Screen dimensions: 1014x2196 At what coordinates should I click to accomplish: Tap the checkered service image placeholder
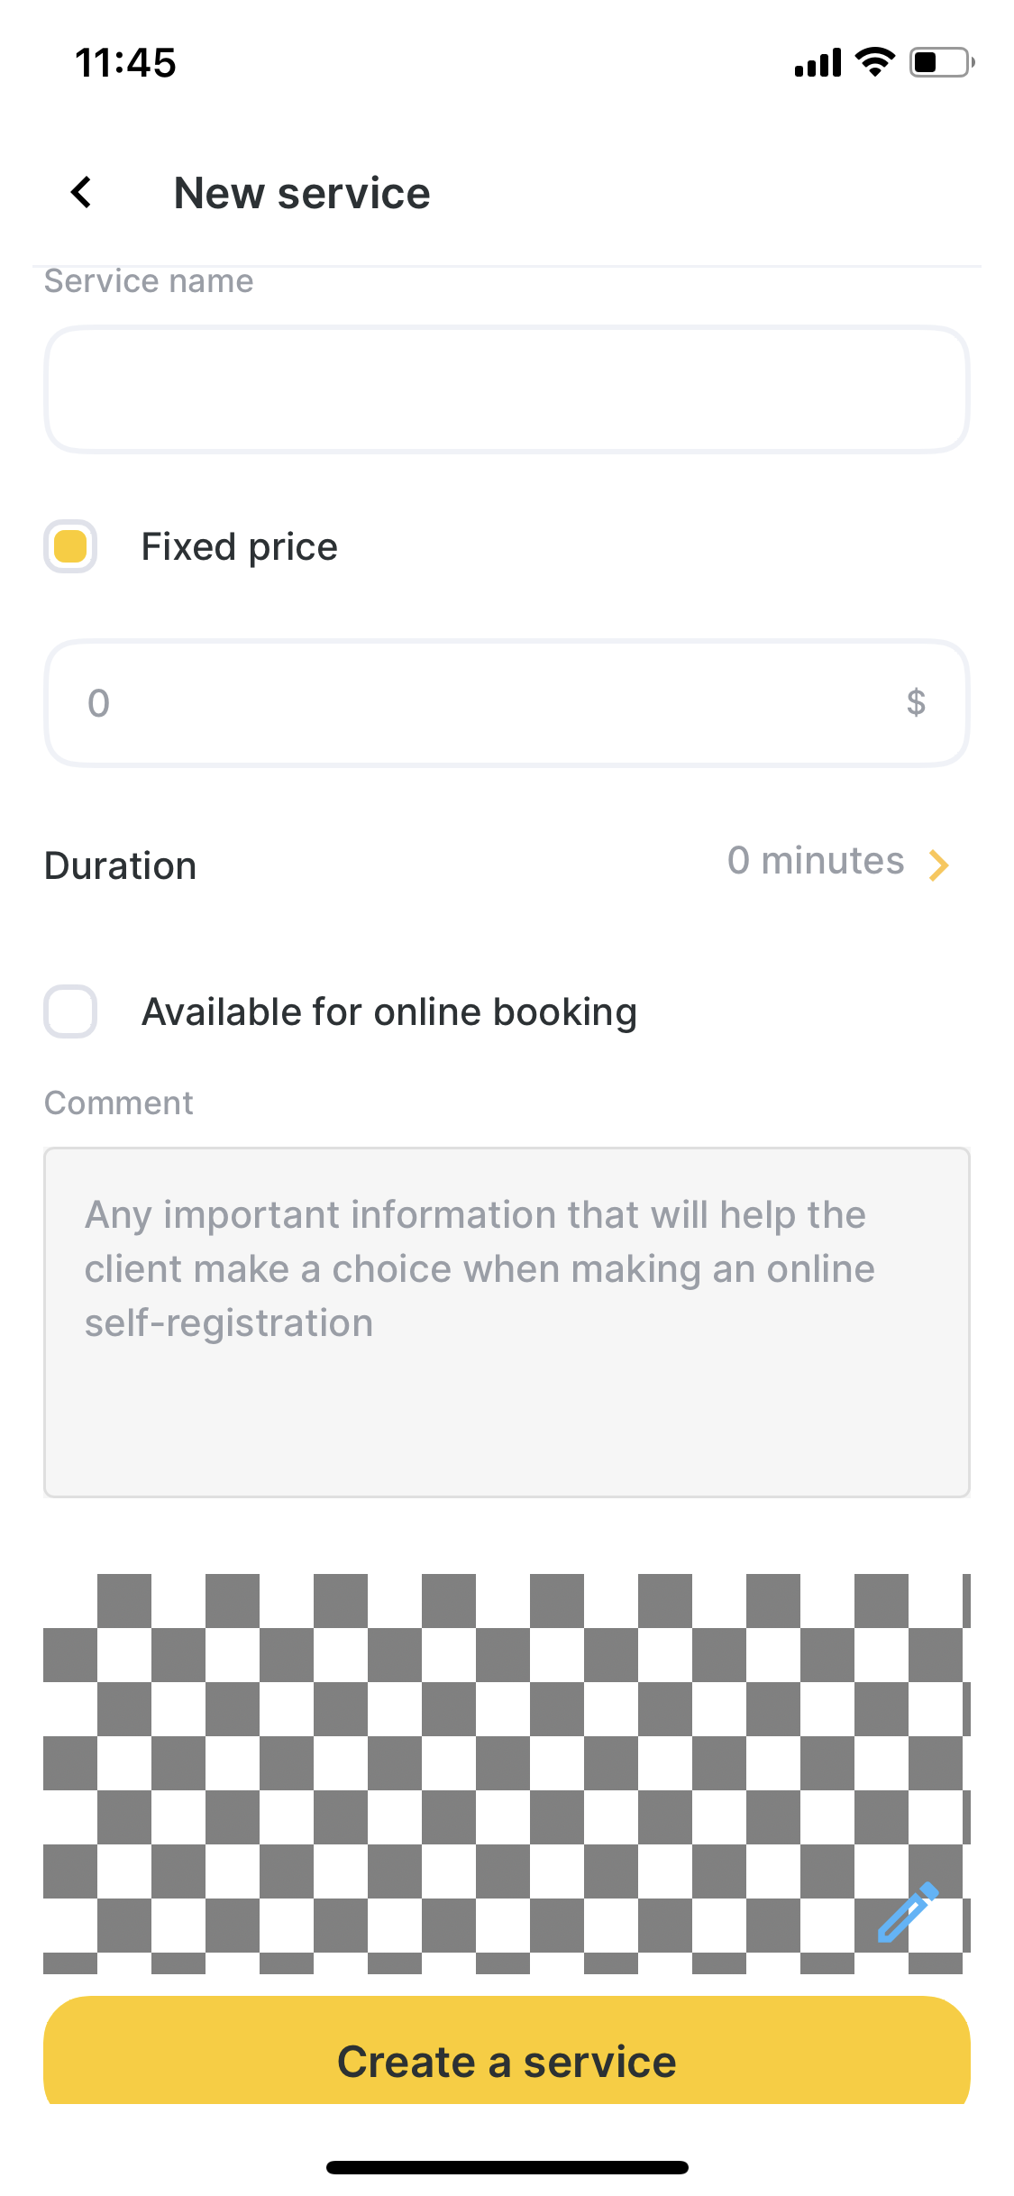tap(507, 1773)
